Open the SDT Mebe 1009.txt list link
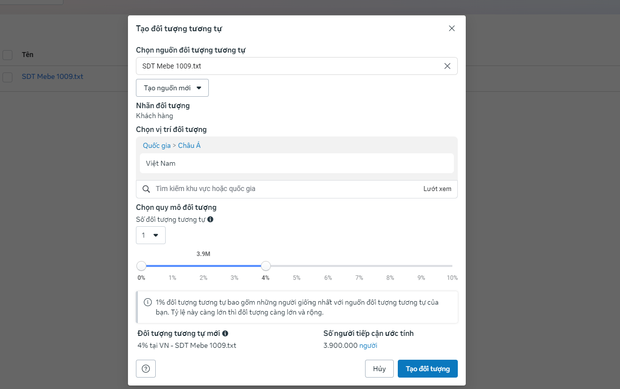The image size is (620, 389). tap(53, 77)
